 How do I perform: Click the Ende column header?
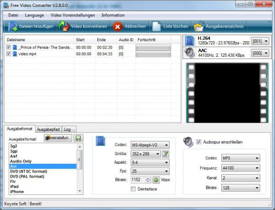pyautogui.click(x=106, y=40)
